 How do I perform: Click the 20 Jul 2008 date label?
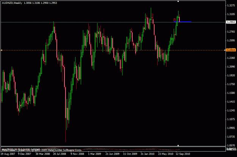[60, 154]
